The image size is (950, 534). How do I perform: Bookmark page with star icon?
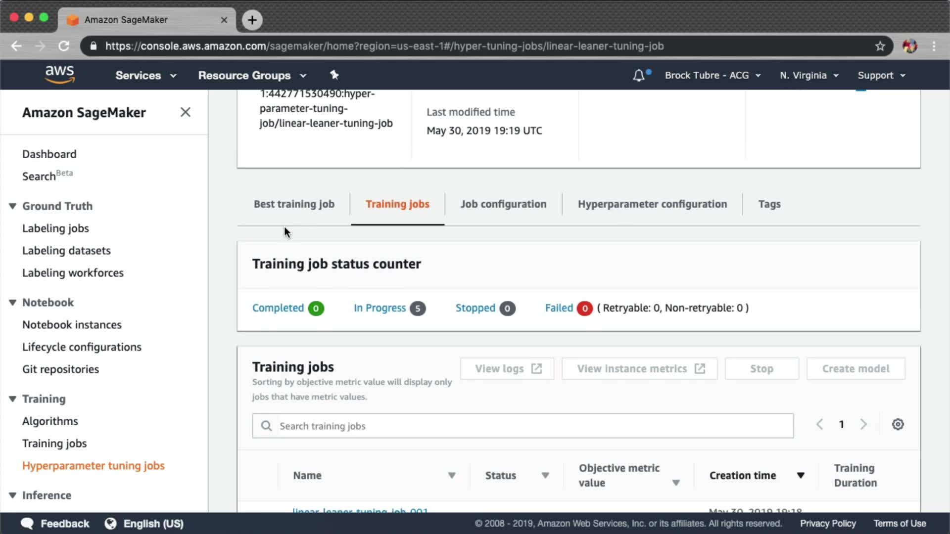click(880, 46)
